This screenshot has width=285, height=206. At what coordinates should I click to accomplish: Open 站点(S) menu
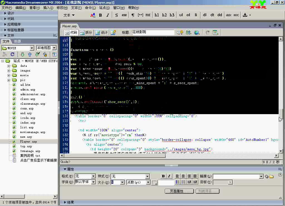[104, 8]
